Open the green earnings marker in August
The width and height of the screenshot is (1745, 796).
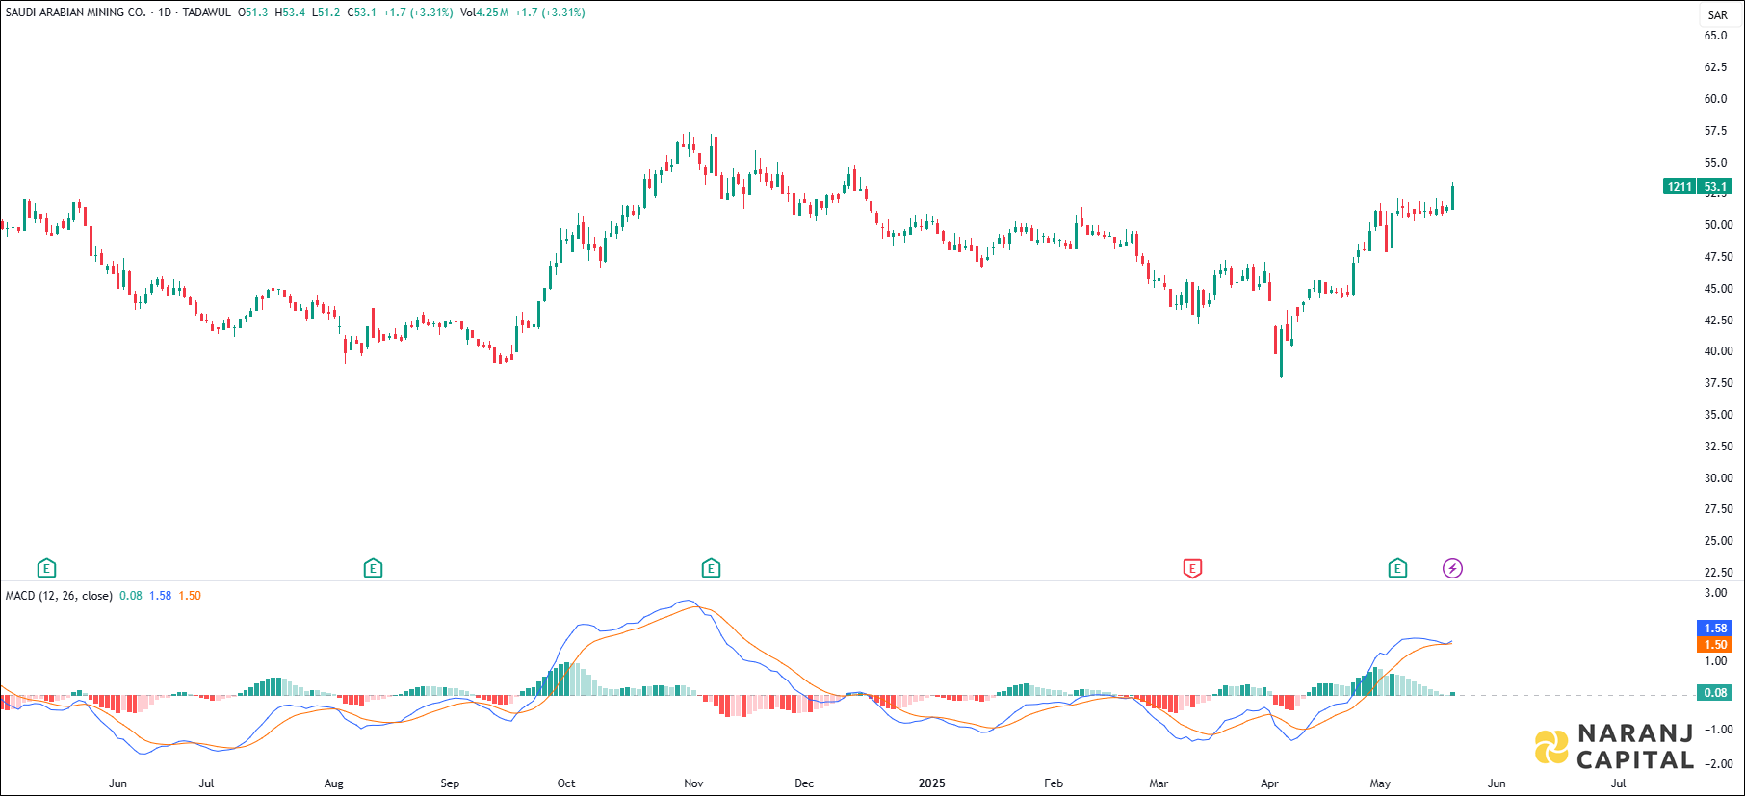(x=373, y=568)
